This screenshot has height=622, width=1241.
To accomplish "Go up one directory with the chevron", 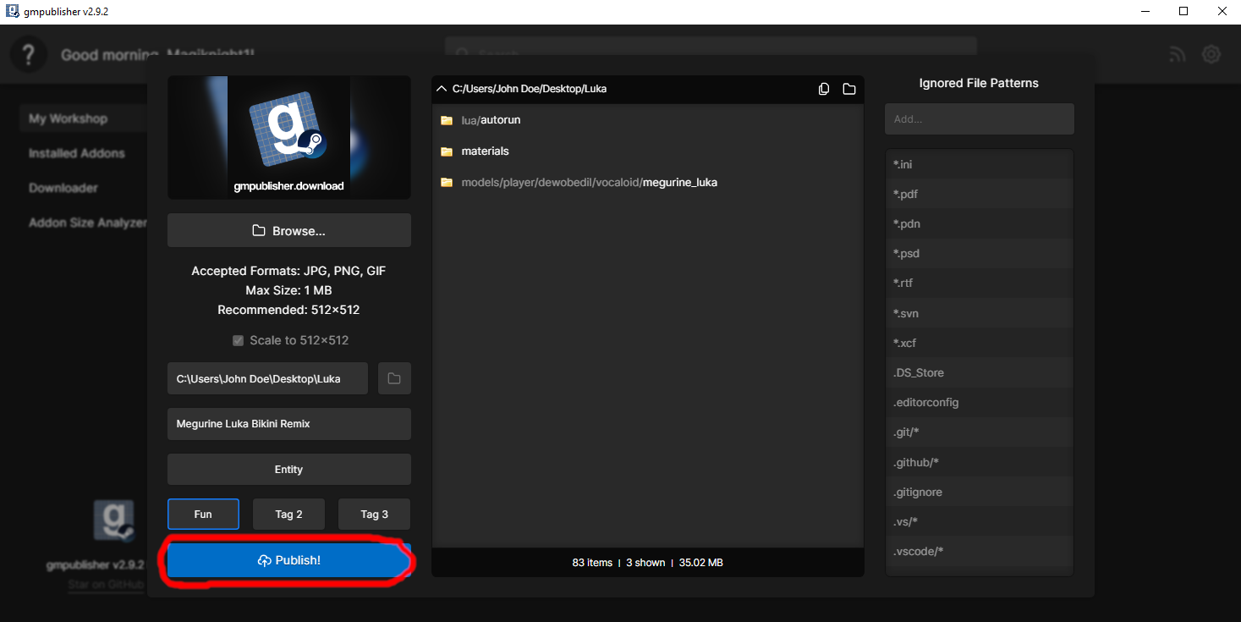I will coord(441,89).
